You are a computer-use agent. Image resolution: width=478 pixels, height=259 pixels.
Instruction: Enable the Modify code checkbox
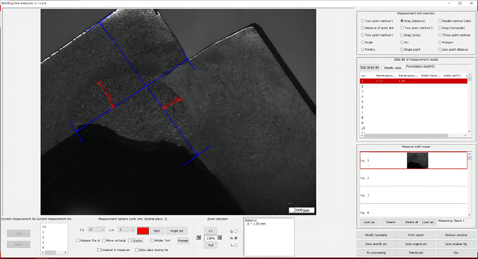click(x=383, y=68)
